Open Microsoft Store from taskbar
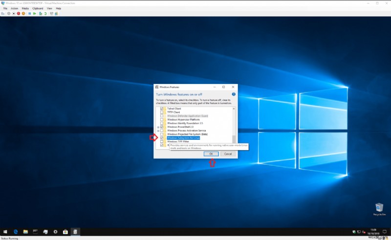The image size is (391, 240). click(x=65, y=232)
